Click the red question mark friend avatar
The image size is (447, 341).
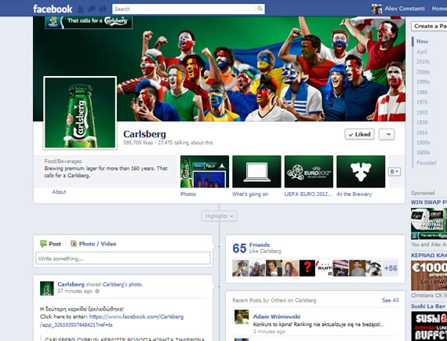coord(307,268)
